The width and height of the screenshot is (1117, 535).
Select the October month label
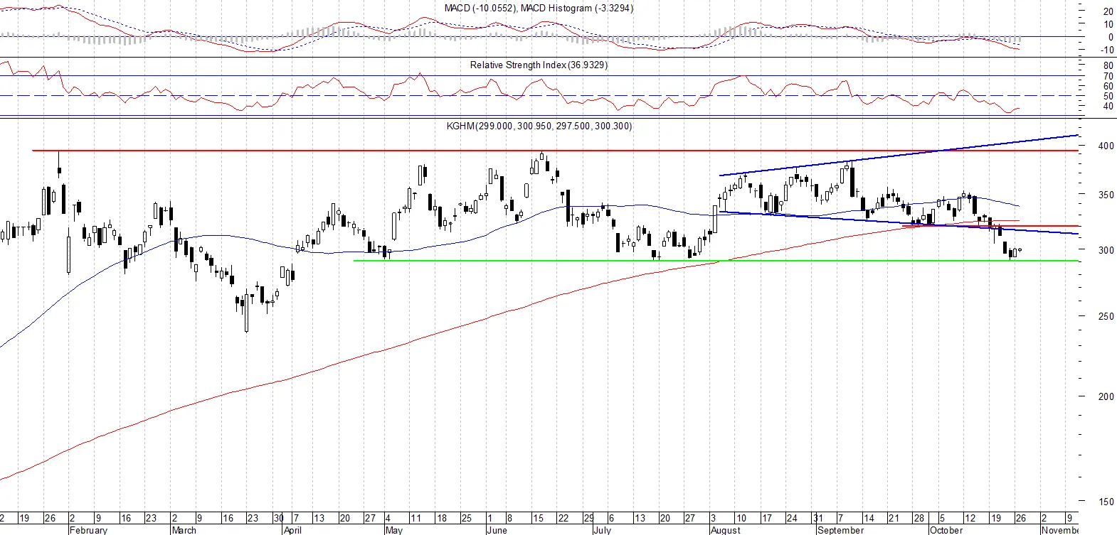coord(946,530)
